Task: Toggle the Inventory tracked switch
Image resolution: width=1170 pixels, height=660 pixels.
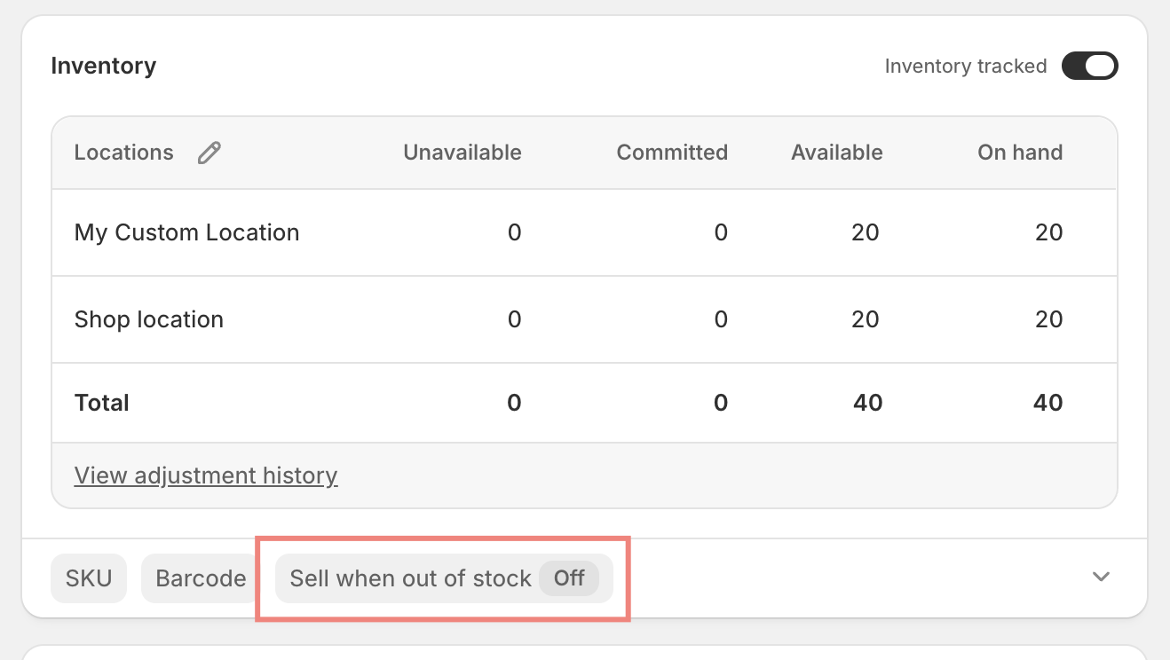Action: tap(1089, 66)
